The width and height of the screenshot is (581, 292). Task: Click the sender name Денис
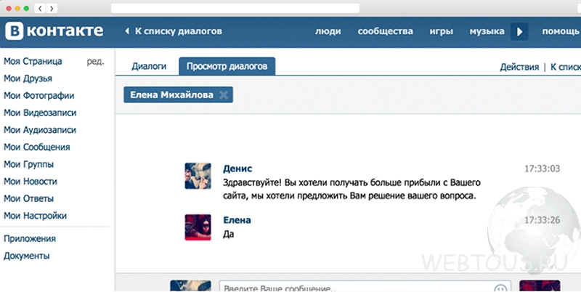[x=237, y=169]
